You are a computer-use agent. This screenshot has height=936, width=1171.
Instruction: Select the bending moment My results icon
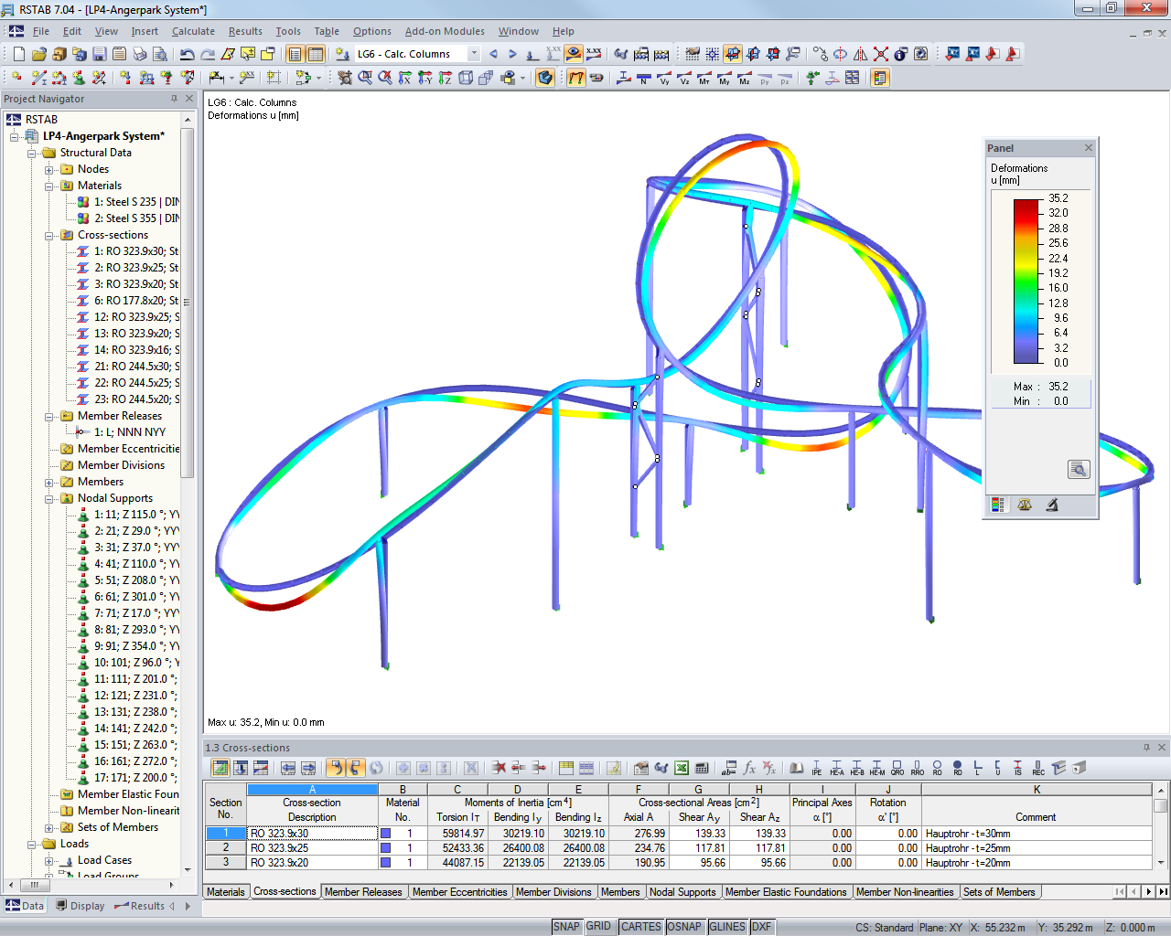[x=723, y=78]
